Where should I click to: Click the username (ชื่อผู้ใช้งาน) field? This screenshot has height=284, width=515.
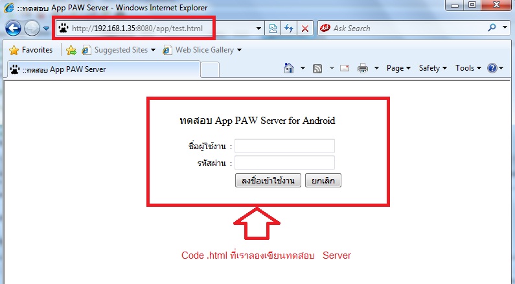[284, 146]
